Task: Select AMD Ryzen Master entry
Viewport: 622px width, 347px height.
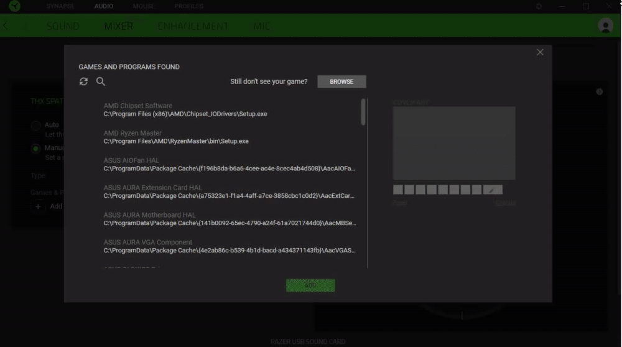Action: coord(230,137)
